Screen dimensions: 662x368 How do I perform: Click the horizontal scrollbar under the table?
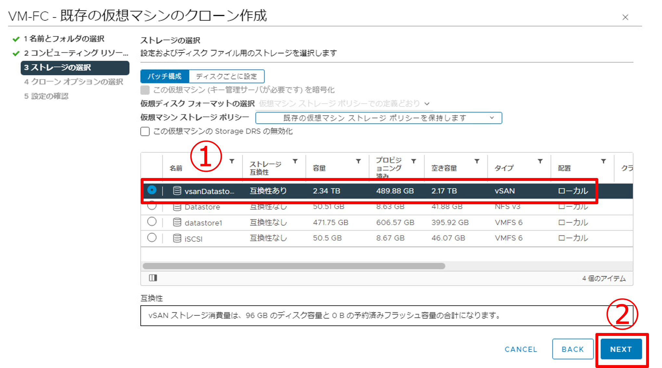pyautogui.click(x=294, y=266)
